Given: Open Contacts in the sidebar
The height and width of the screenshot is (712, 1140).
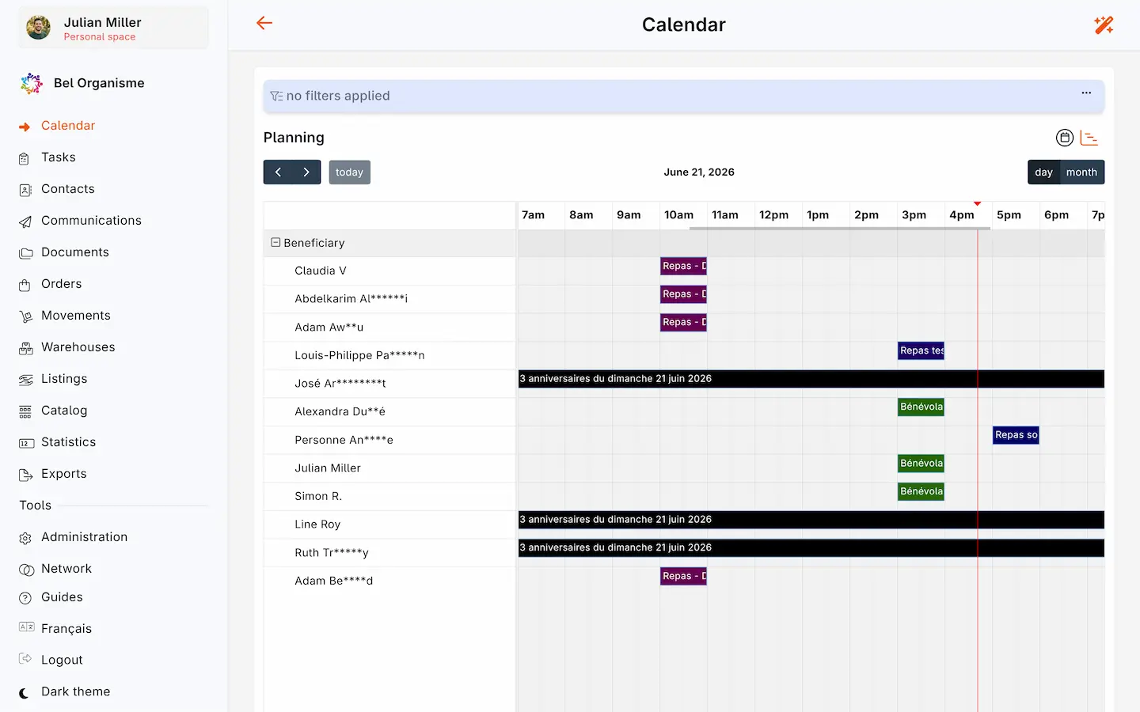Looking at the screenshot, I should coord(68,189).
